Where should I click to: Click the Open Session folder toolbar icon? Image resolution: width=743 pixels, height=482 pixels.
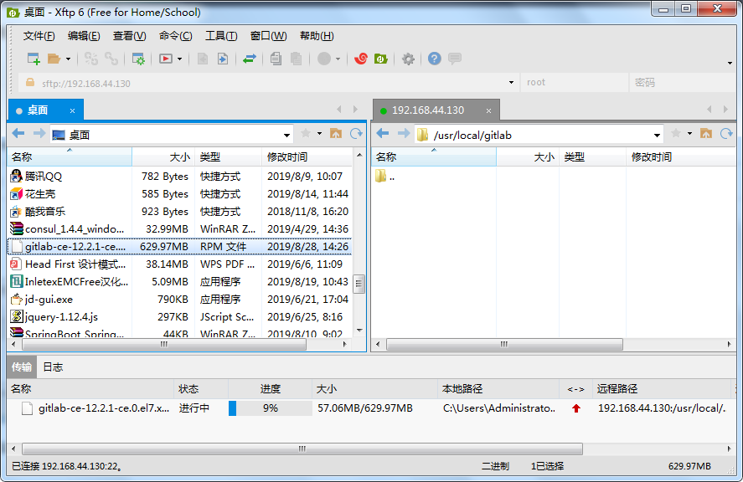54,59
